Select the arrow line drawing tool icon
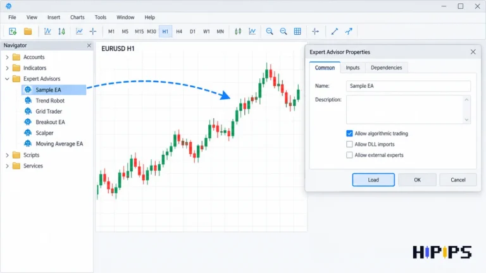The height and width of the screenshot is (273, 486). point(349,31)
